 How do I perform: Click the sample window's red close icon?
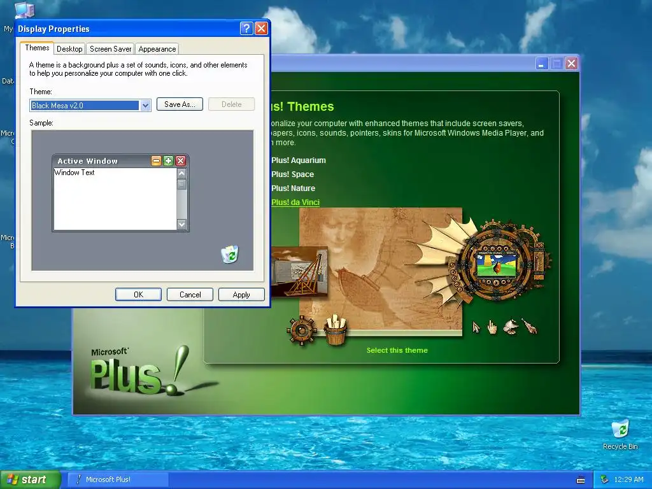(180, 161)
